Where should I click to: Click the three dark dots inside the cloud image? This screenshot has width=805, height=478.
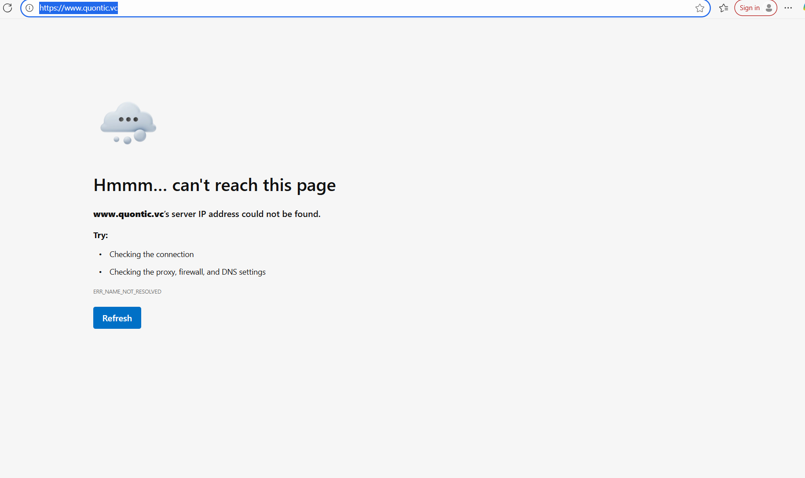tap(128, 119)
